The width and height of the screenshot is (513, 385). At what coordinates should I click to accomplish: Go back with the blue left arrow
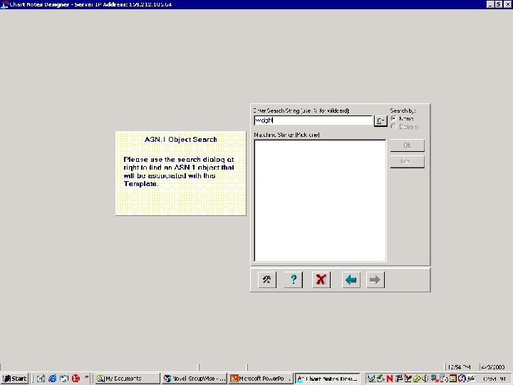coord(351,279)
